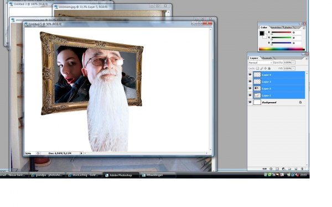Open the grandpa photoshop taskbar button

point(47,175)
